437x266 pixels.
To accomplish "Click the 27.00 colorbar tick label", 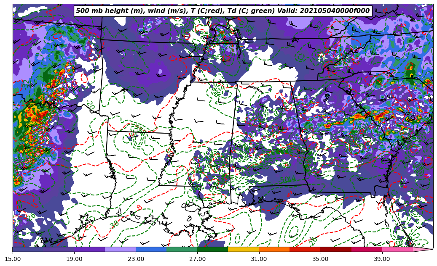I will [197, 259].
